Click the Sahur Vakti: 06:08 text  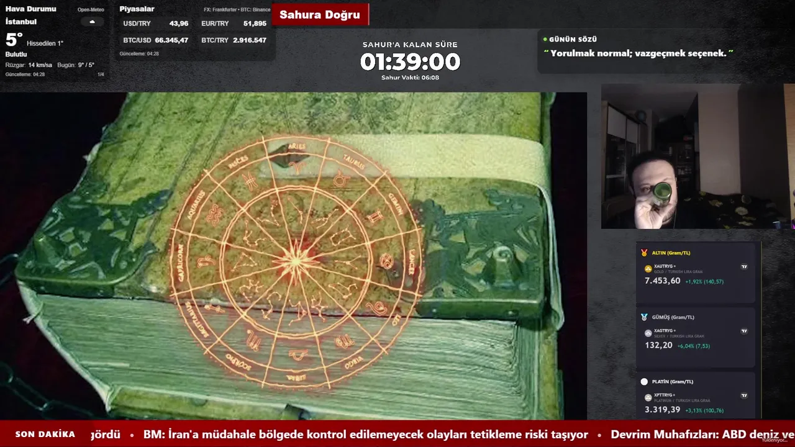tap(410, 78)
